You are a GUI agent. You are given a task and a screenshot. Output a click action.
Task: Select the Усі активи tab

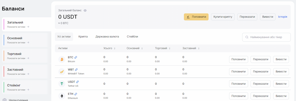[64, 37]
